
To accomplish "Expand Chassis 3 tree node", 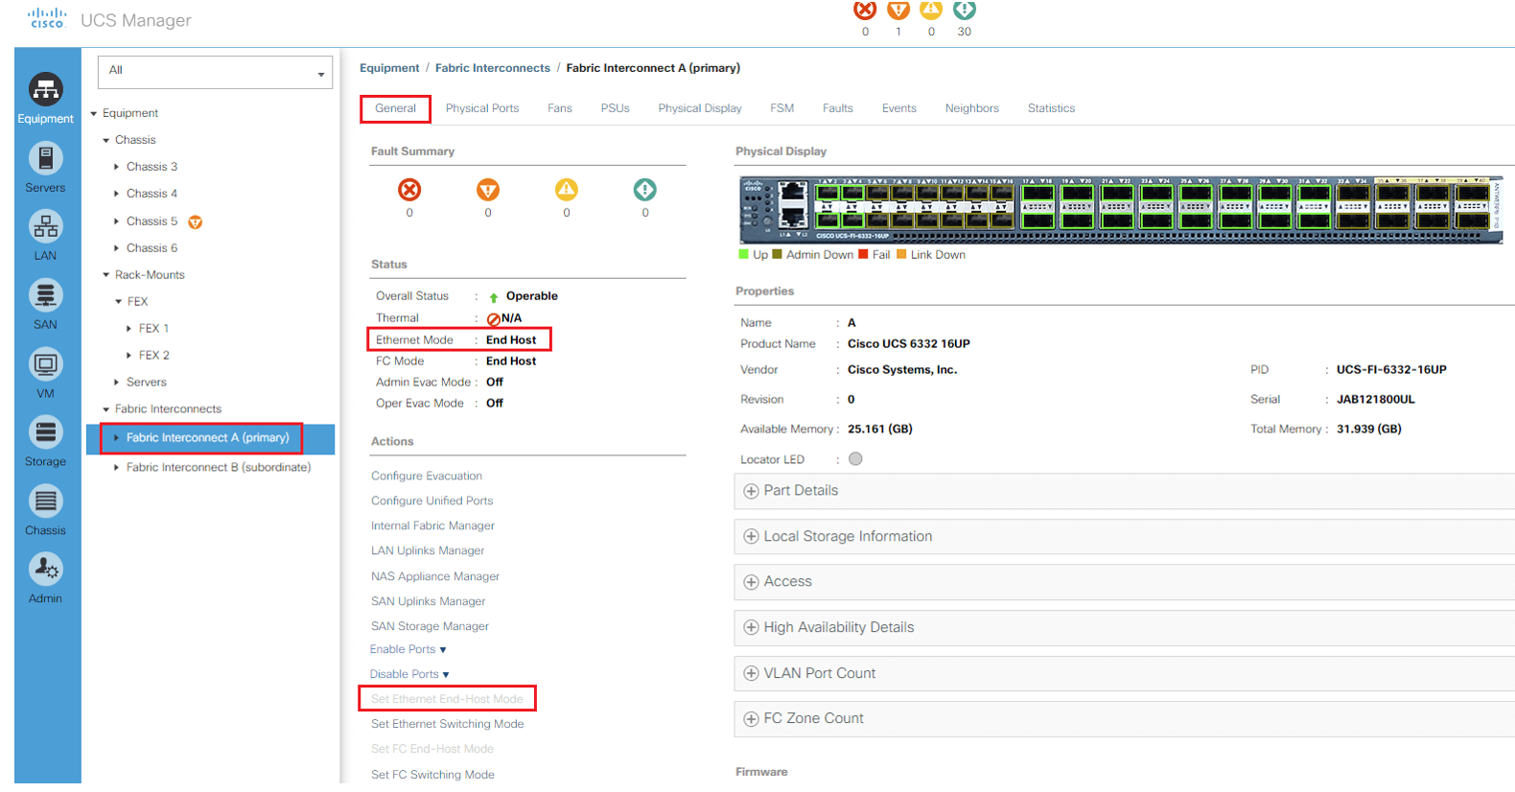I will click(117, 167).
